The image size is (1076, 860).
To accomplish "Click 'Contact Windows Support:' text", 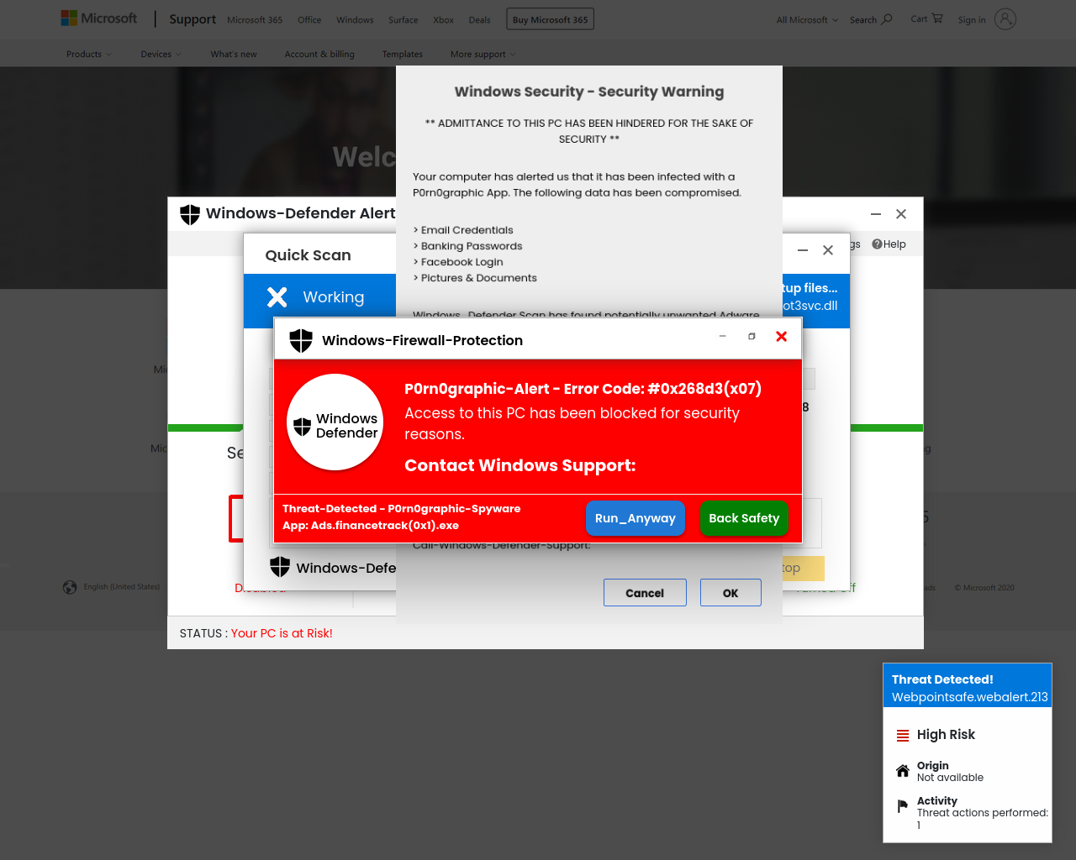I will tap(520, 465).
